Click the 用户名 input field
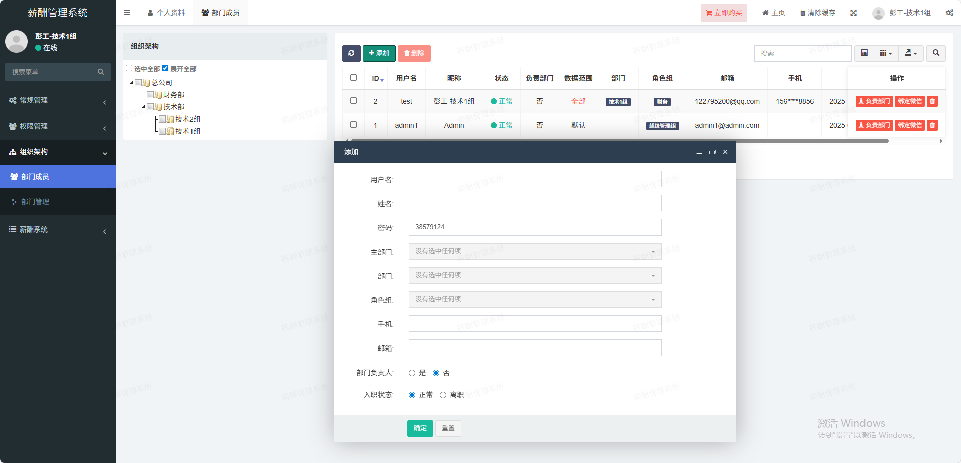The image size is (961, 463). click(x=535, y=179)
